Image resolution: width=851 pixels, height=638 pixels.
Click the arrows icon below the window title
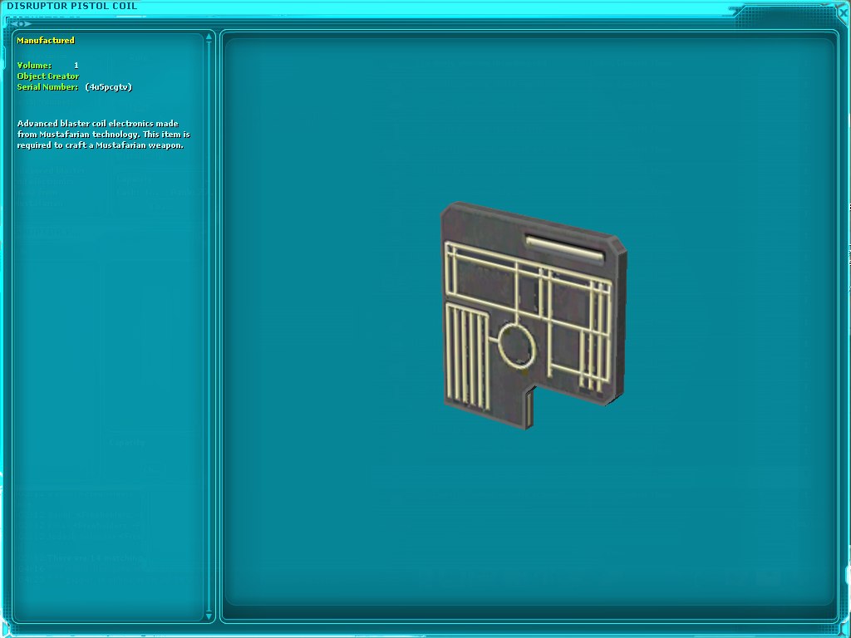pyautogui.click(x=21, y=24)
